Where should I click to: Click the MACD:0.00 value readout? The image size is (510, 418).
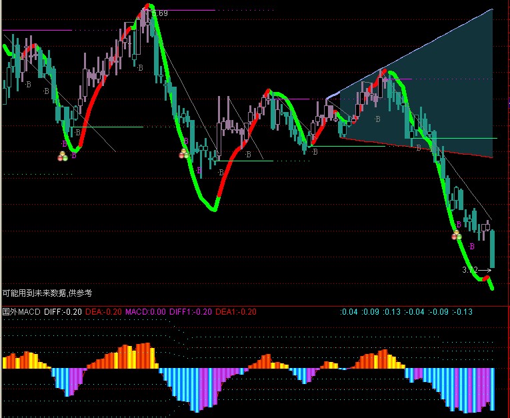coord(145,311)
